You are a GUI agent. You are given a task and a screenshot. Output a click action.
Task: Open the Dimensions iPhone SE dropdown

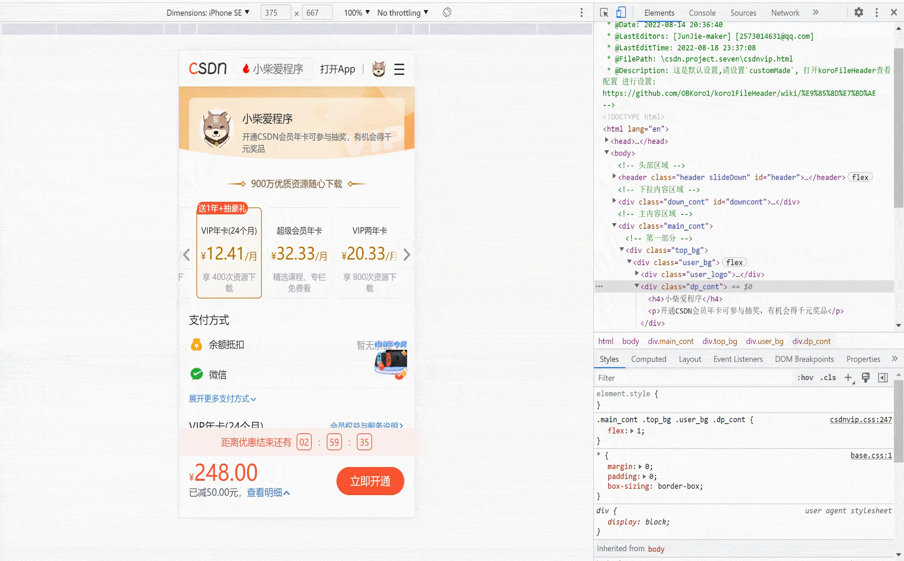(208, 12)
